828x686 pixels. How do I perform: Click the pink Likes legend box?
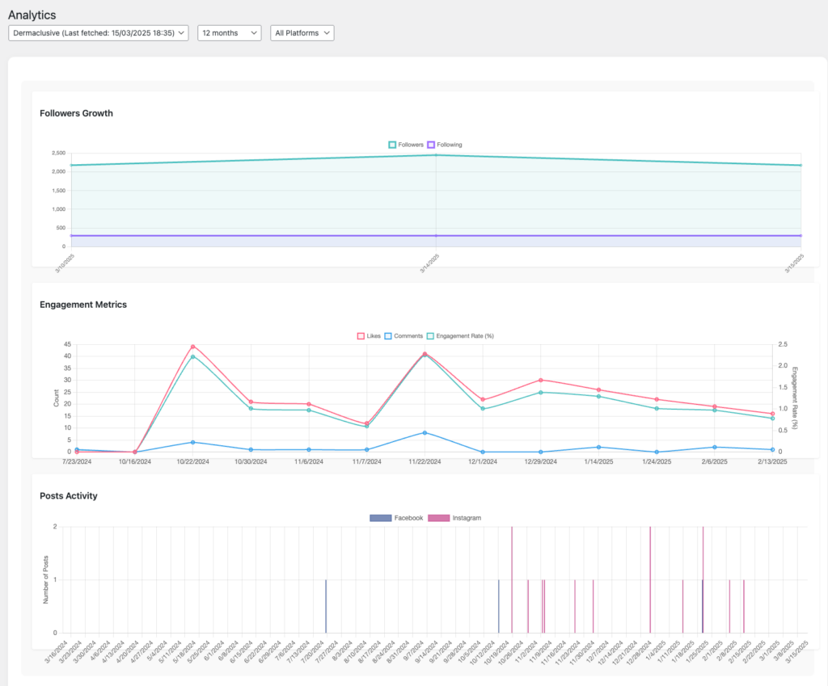pyautogui.click(x=361, y=335)
